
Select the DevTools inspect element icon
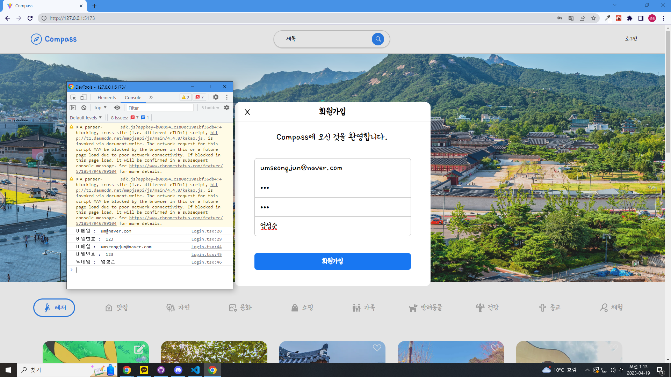coord(73,97)
